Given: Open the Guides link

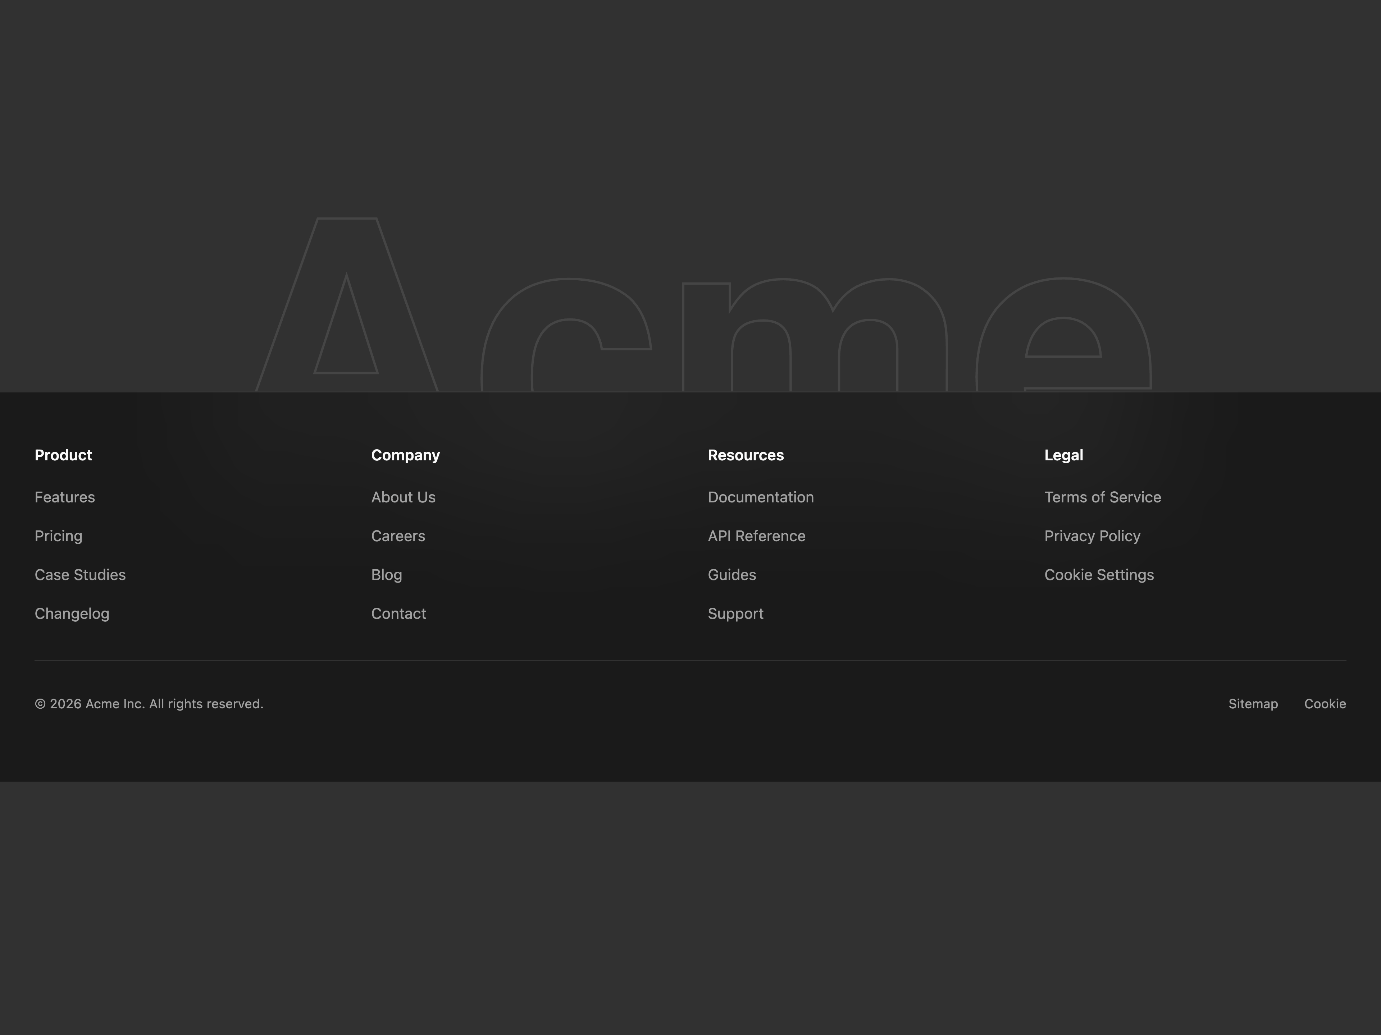Looking at the screenshot, I should [x=732, y=575].
